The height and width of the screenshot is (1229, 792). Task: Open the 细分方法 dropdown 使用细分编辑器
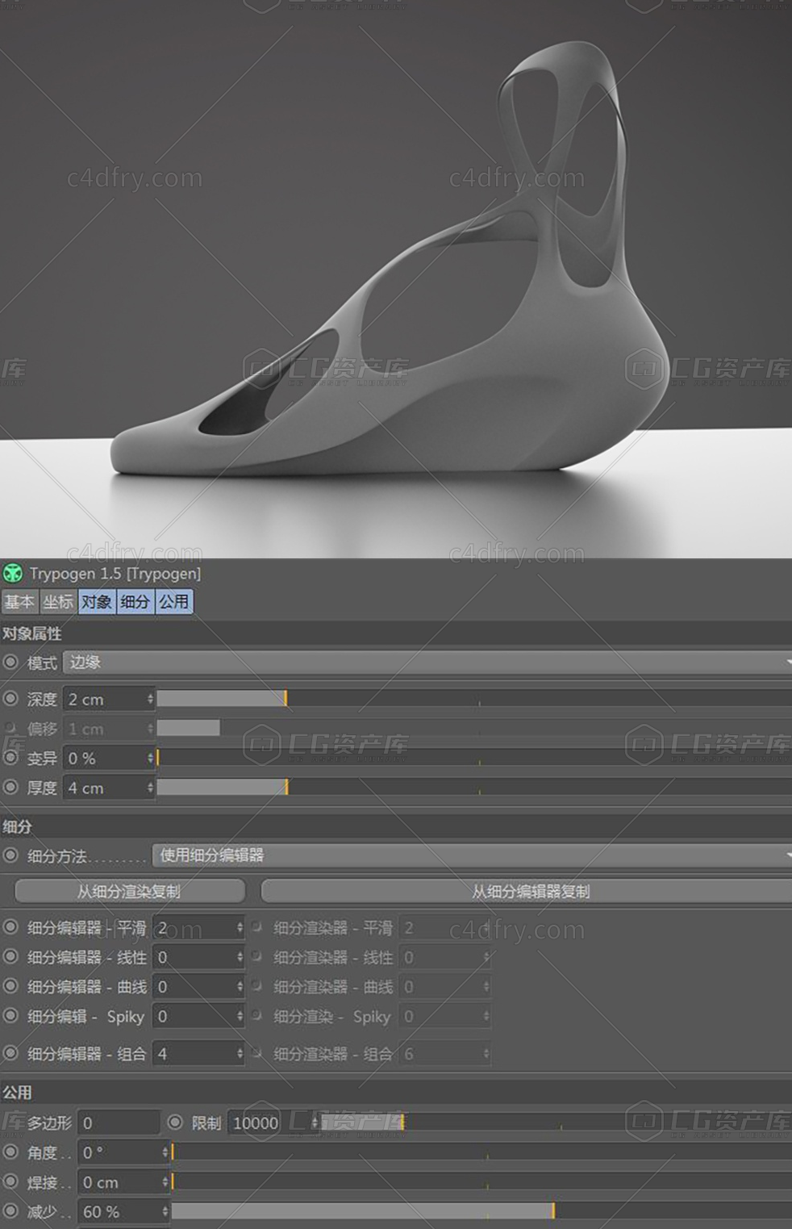[472, 855]
